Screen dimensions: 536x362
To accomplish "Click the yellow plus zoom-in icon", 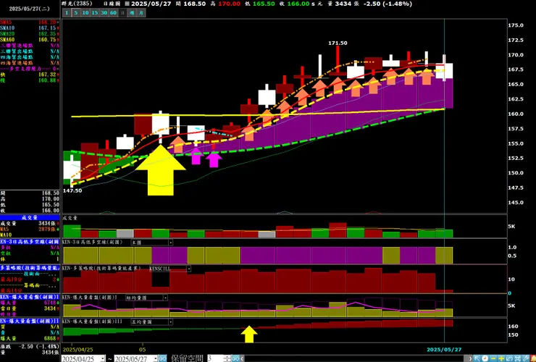I will pos(501,358).
